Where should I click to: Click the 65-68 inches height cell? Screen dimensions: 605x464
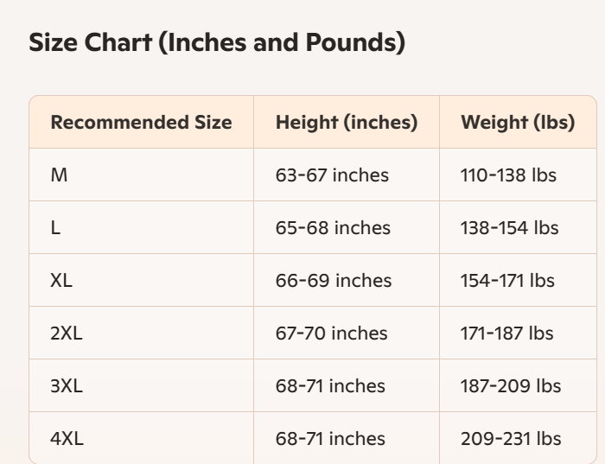(333, 228)
